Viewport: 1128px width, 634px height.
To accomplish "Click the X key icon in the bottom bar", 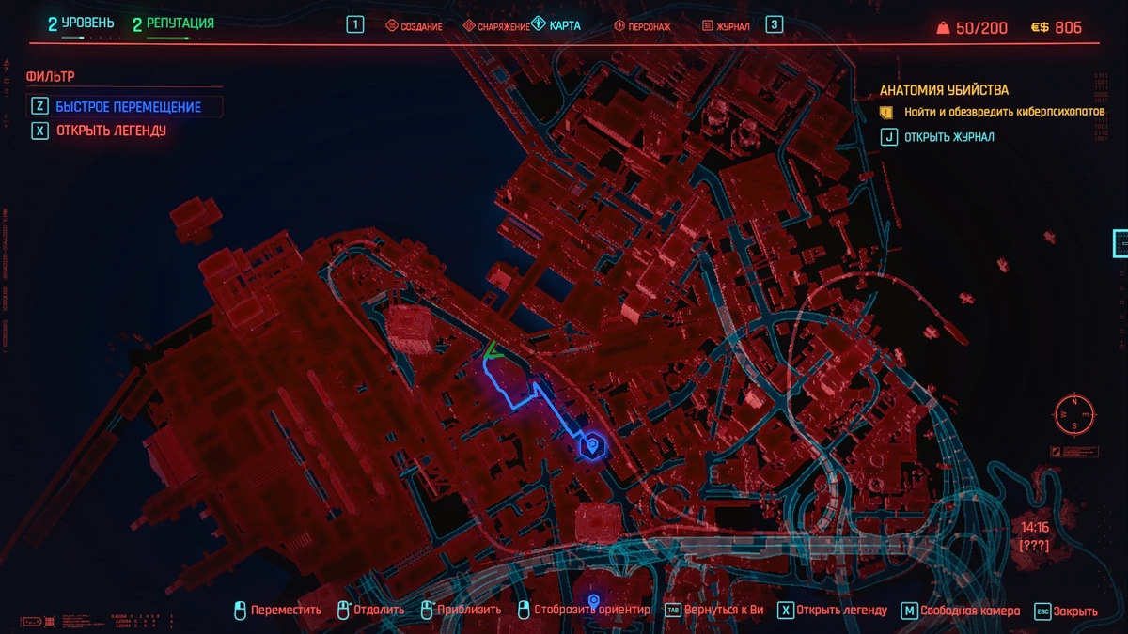I will click(x=786, y=611).
